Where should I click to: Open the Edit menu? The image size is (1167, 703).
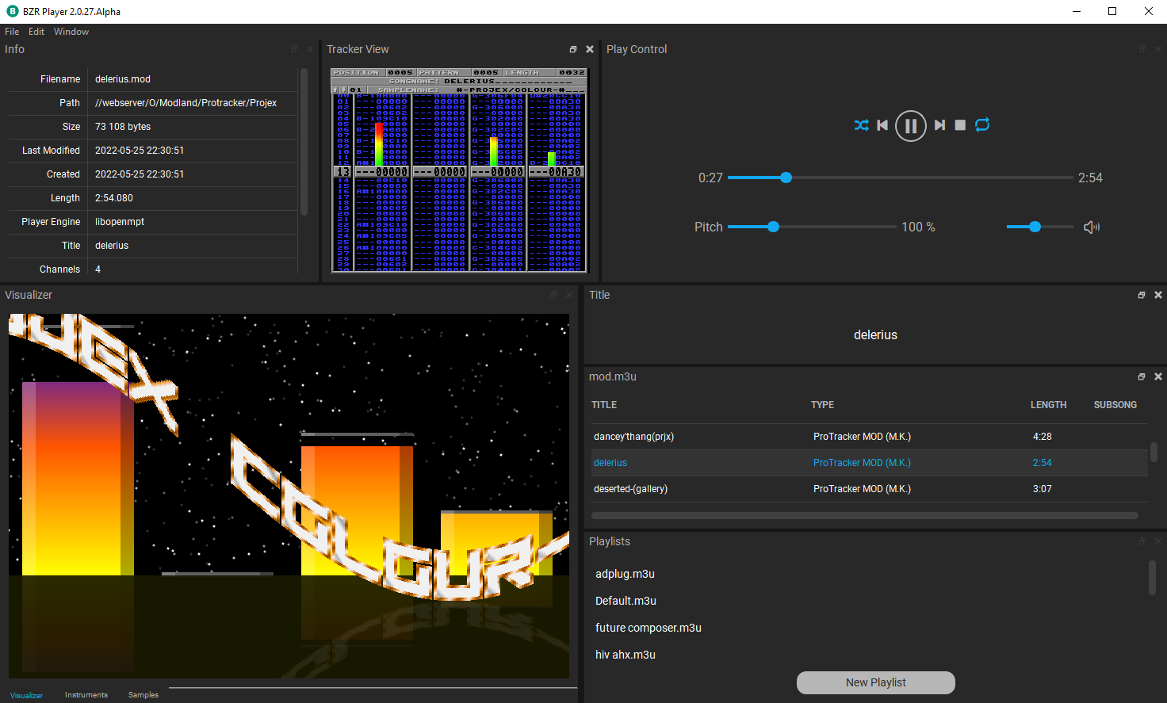click(x=36, y=32)
